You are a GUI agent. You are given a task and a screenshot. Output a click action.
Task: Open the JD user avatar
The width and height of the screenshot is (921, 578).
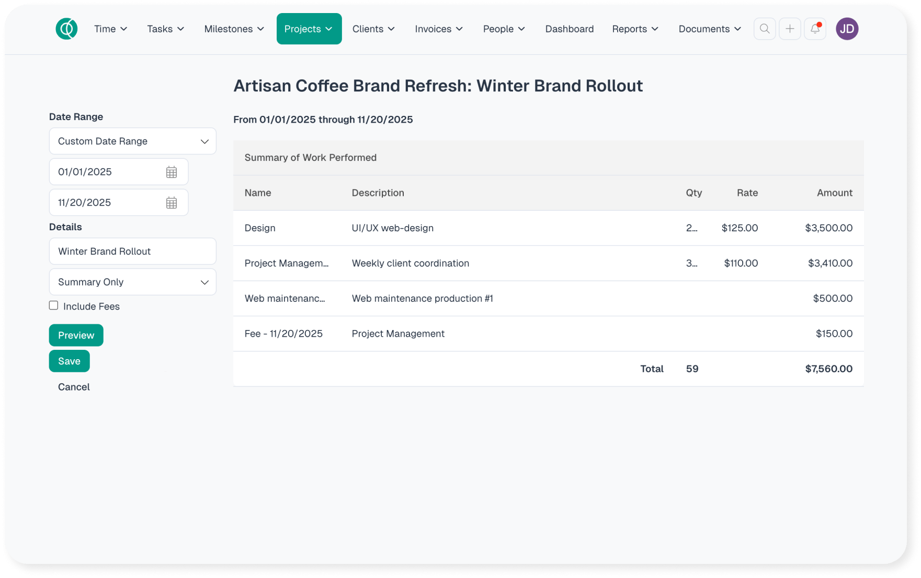846,29
